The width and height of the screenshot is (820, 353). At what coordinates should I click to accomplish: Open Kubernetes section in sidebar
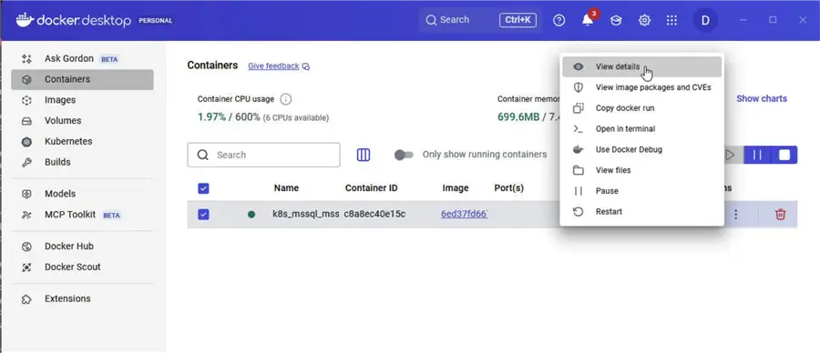tap(82, 142)
